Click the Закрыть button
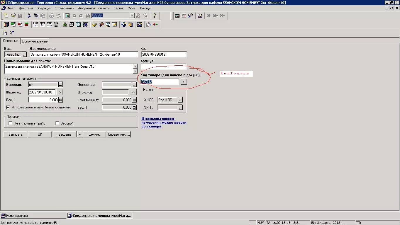Image resolution: width=400 pixels, height=225 pixels. (65, 134)
